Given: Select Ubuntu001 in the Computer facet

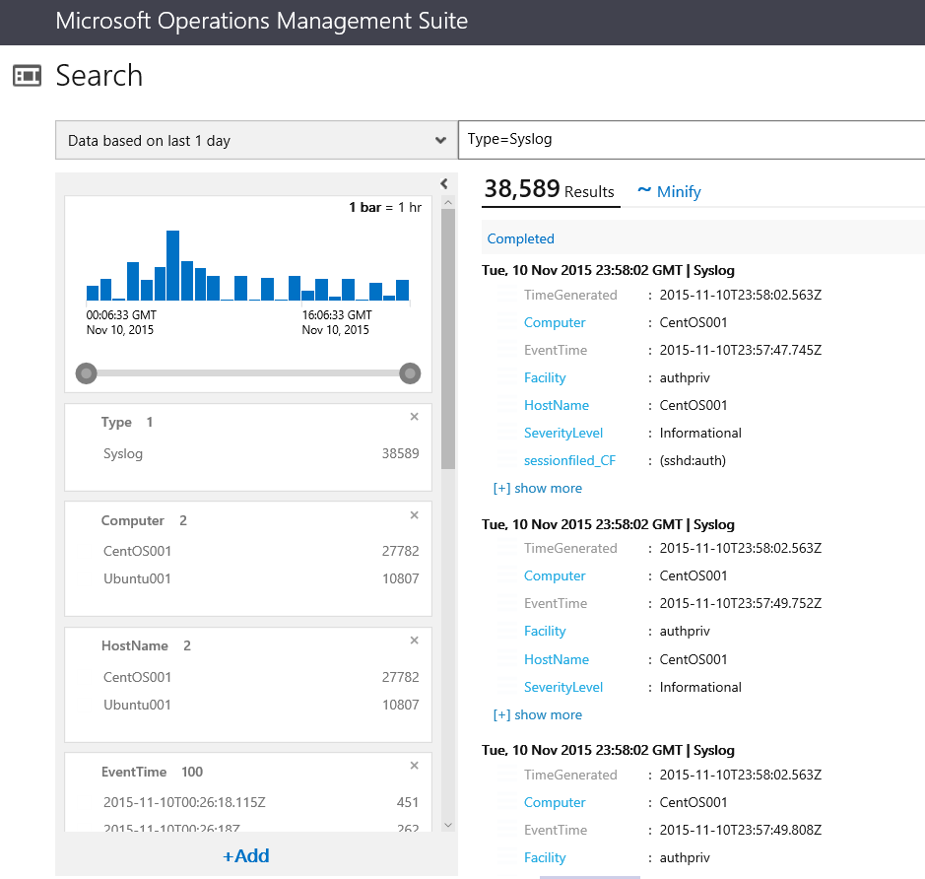Looking at the screenshot, I should tap(137, 578).
